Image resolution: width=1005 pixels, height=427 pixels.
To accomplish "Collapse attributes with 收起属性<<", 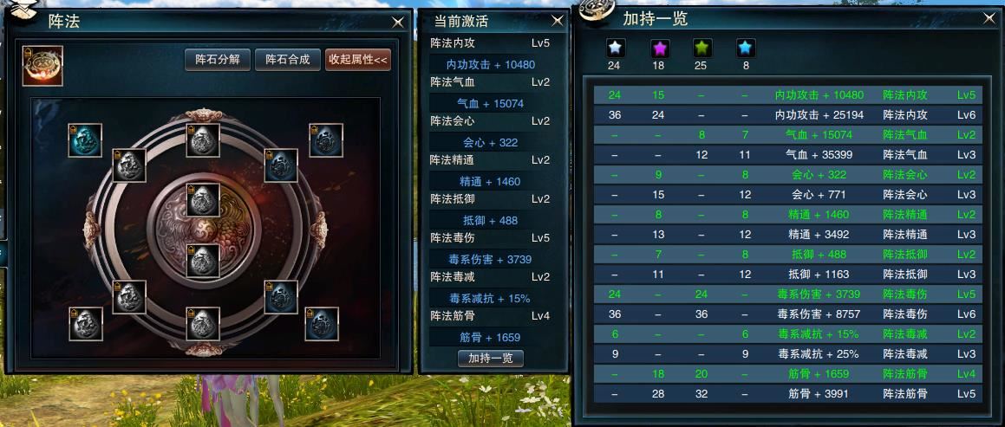I will point(357,60).
